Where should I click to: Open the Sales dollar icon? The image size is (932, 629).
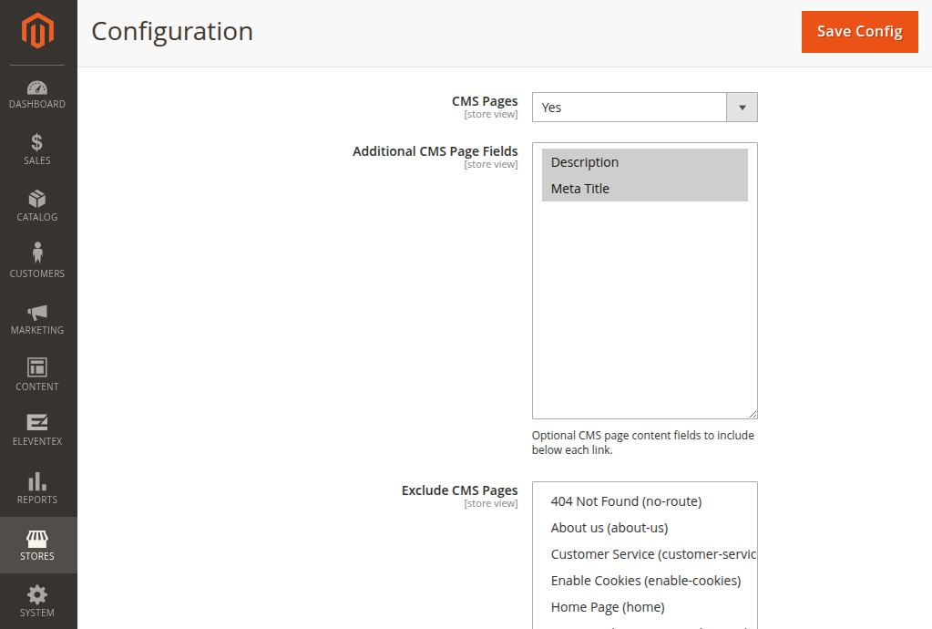tap(37, 143)
